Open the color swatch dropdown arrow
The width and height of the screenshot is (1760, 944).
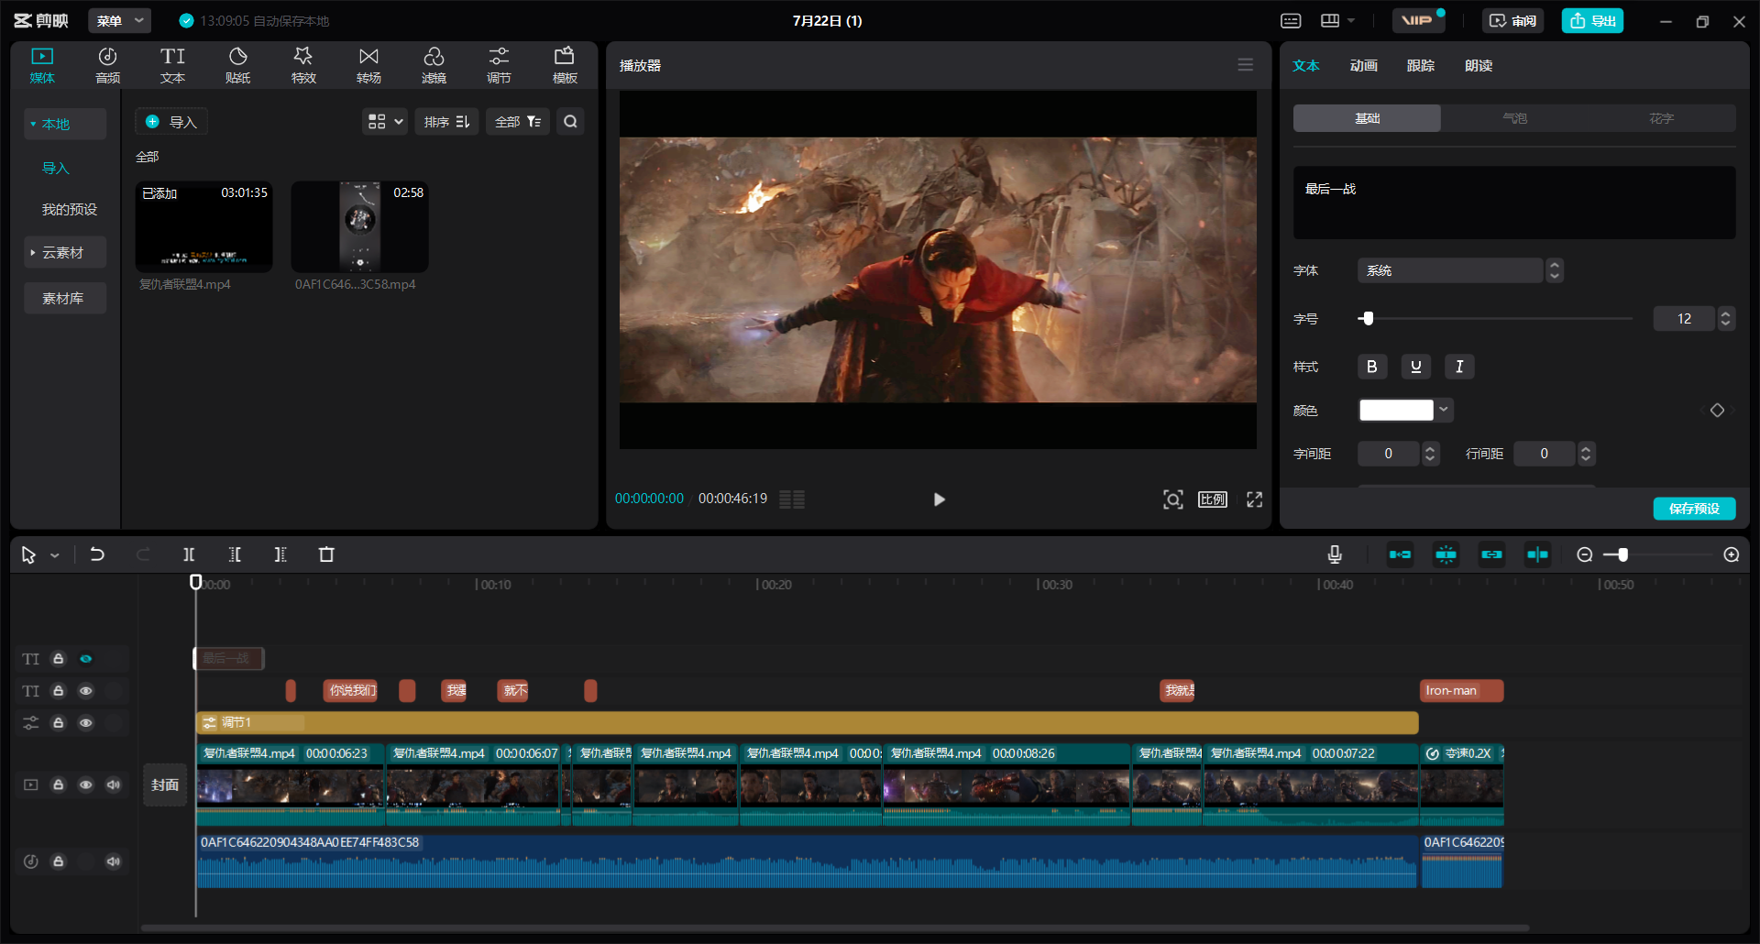pos(1444,410)
